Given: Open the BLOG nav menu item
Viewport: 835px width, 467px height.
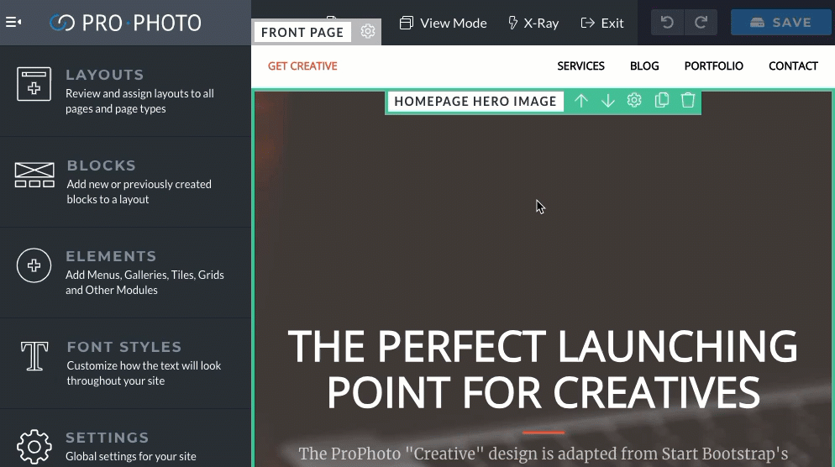Looking at the screenshot, I should [x=644, y=66].
